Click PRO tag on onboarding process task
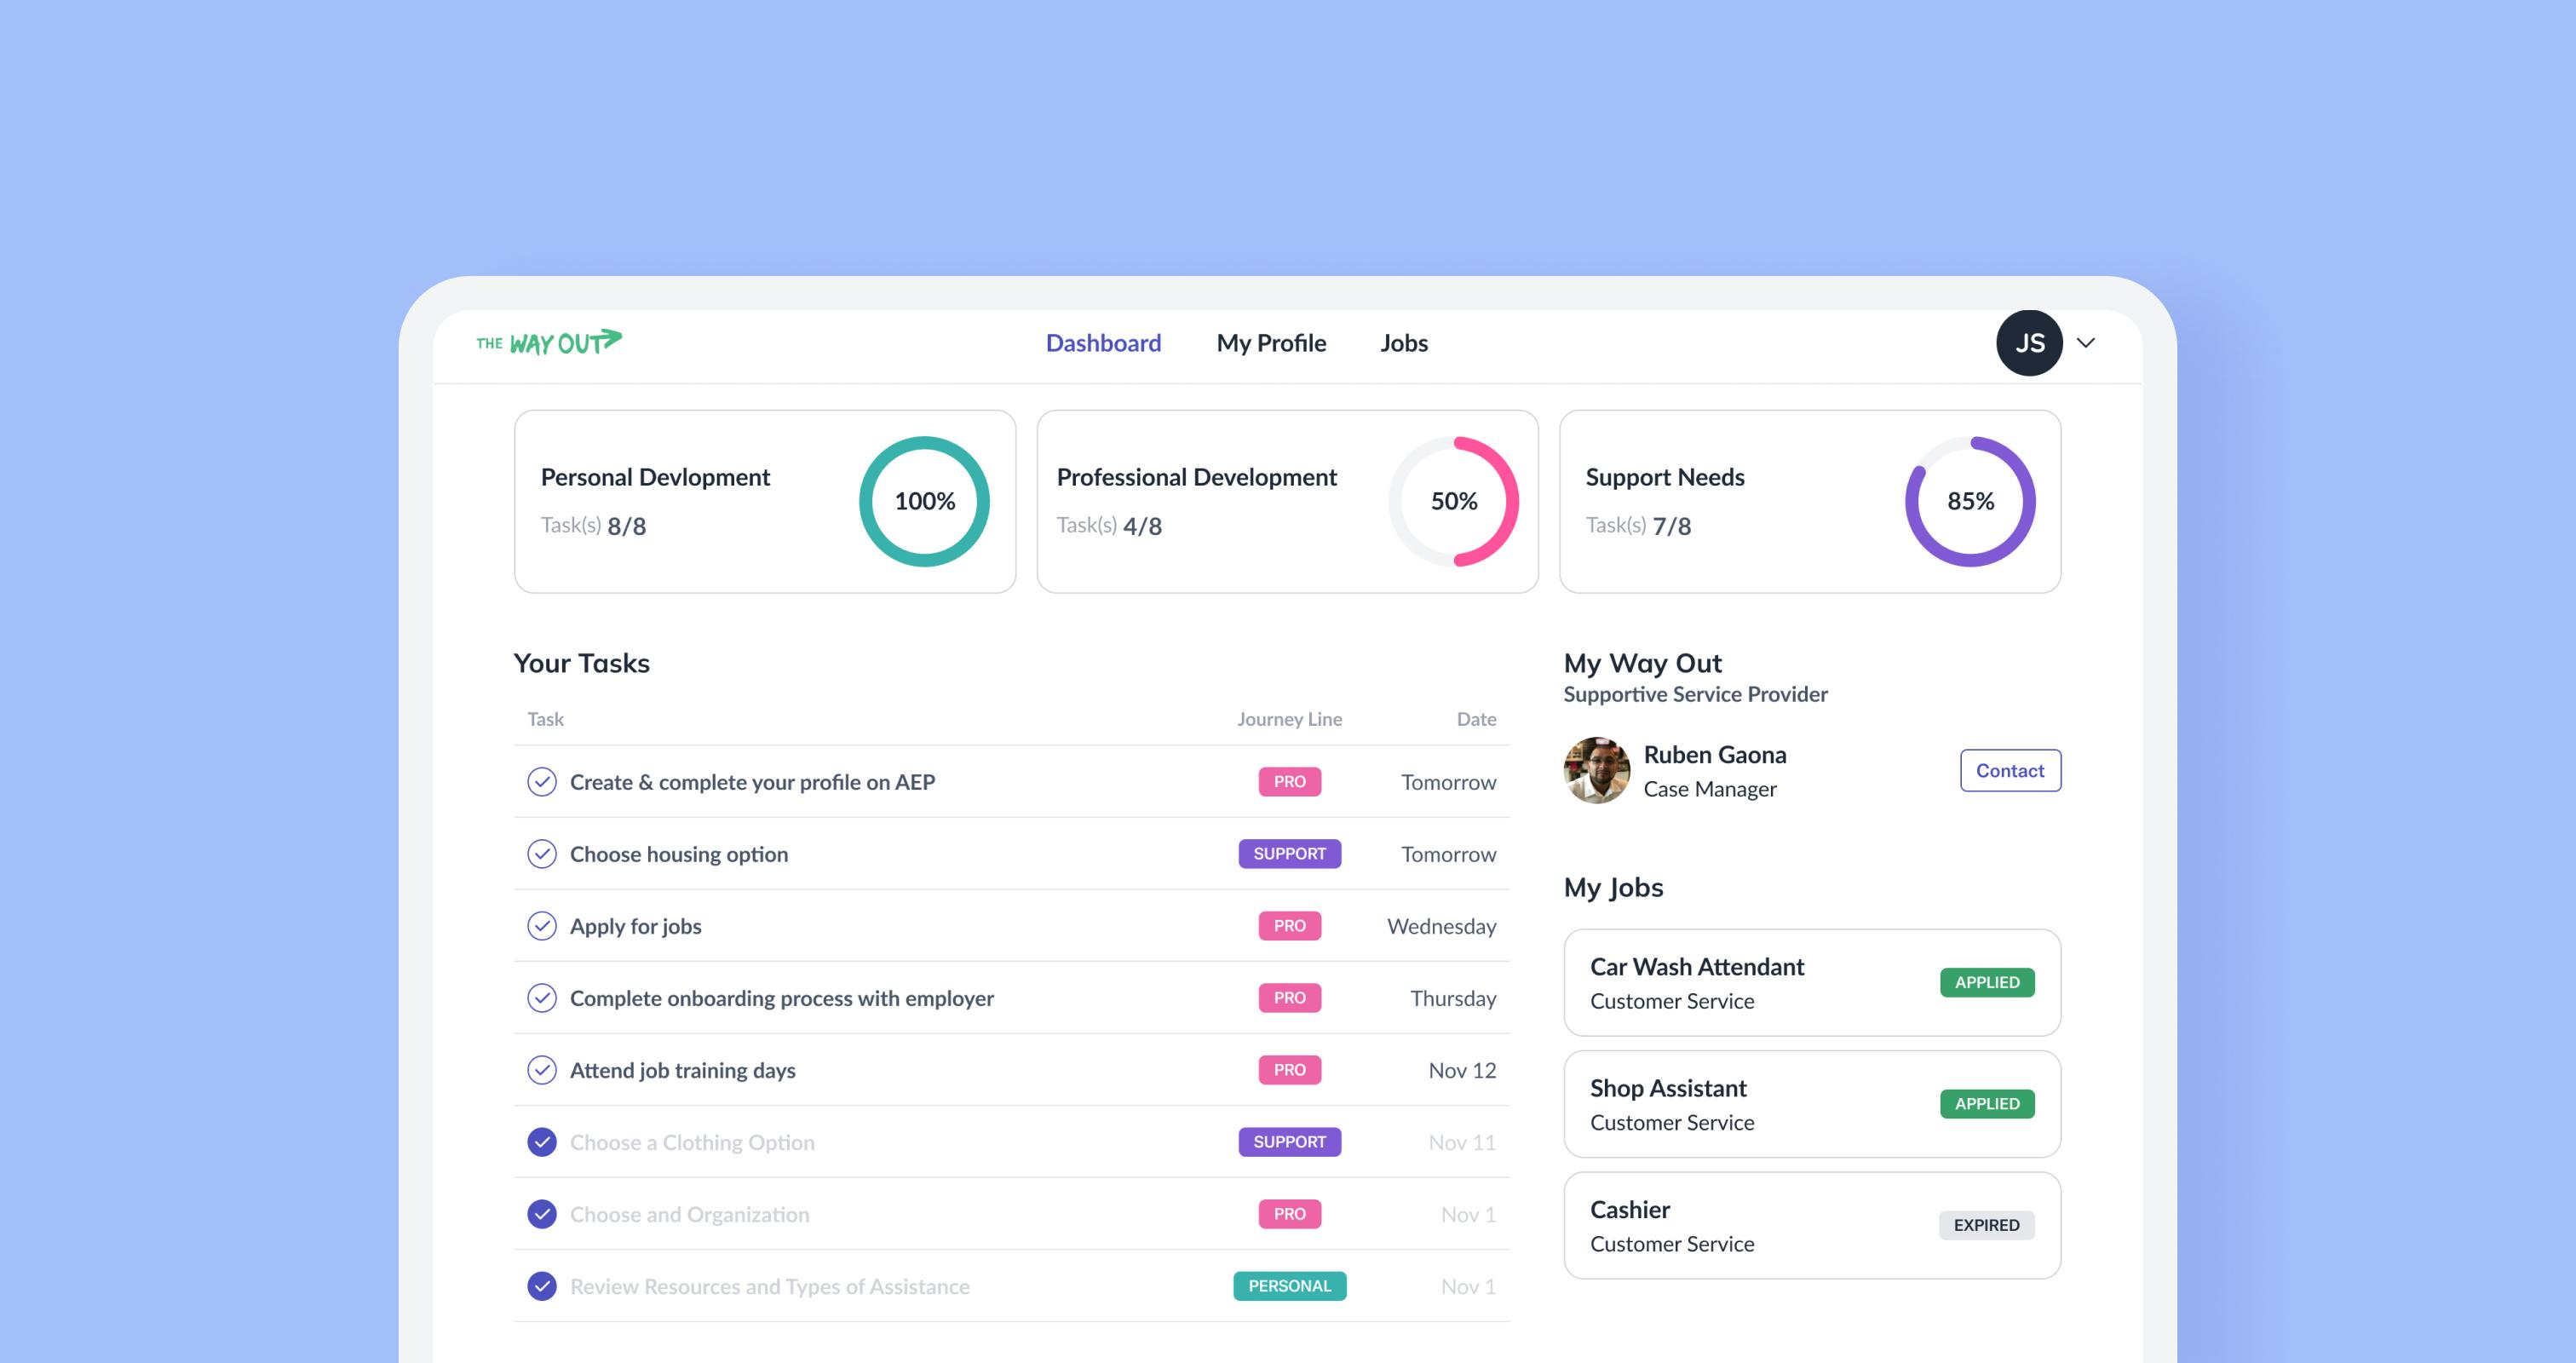This screenshot has width=2576, height=1363. coord(1289,998)
